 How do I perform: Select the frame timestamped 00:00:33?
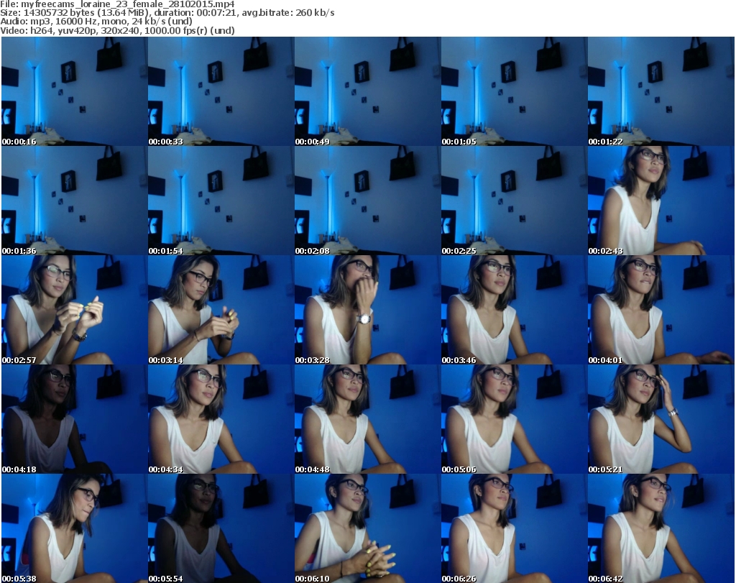tap(221, 91)
